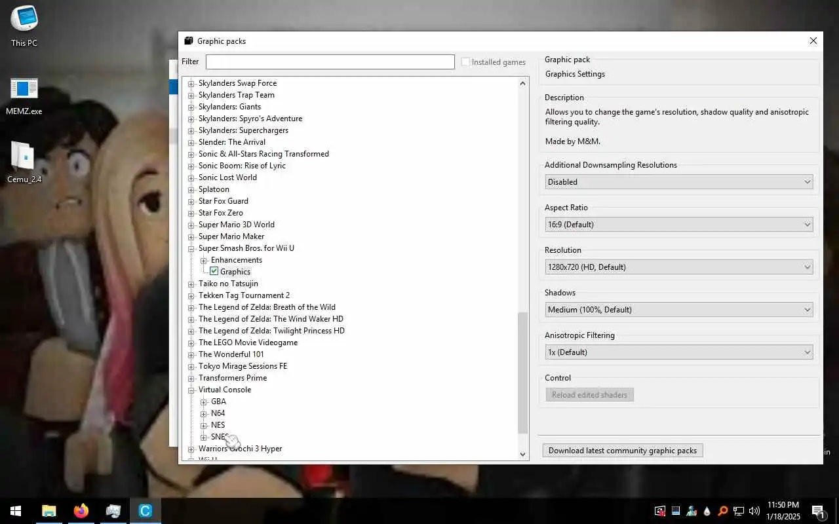
Task: Open the This PC desktop icon
Action: coord(24,26)
